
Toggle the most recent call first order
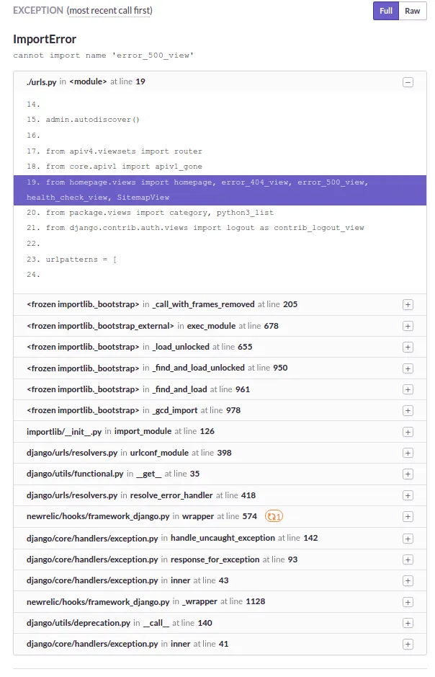110,10
